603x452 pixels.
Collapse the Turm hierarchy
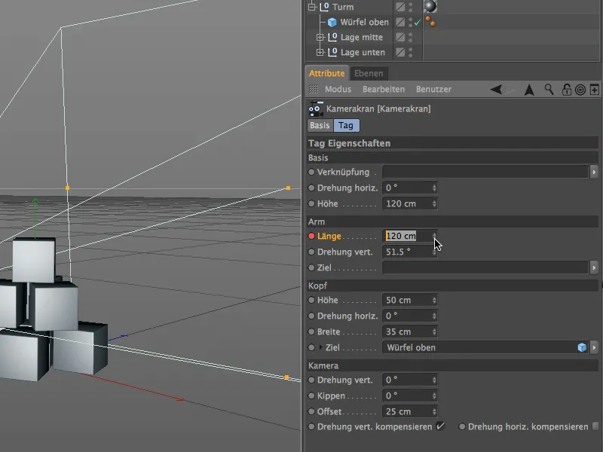(x=312, y=7)
